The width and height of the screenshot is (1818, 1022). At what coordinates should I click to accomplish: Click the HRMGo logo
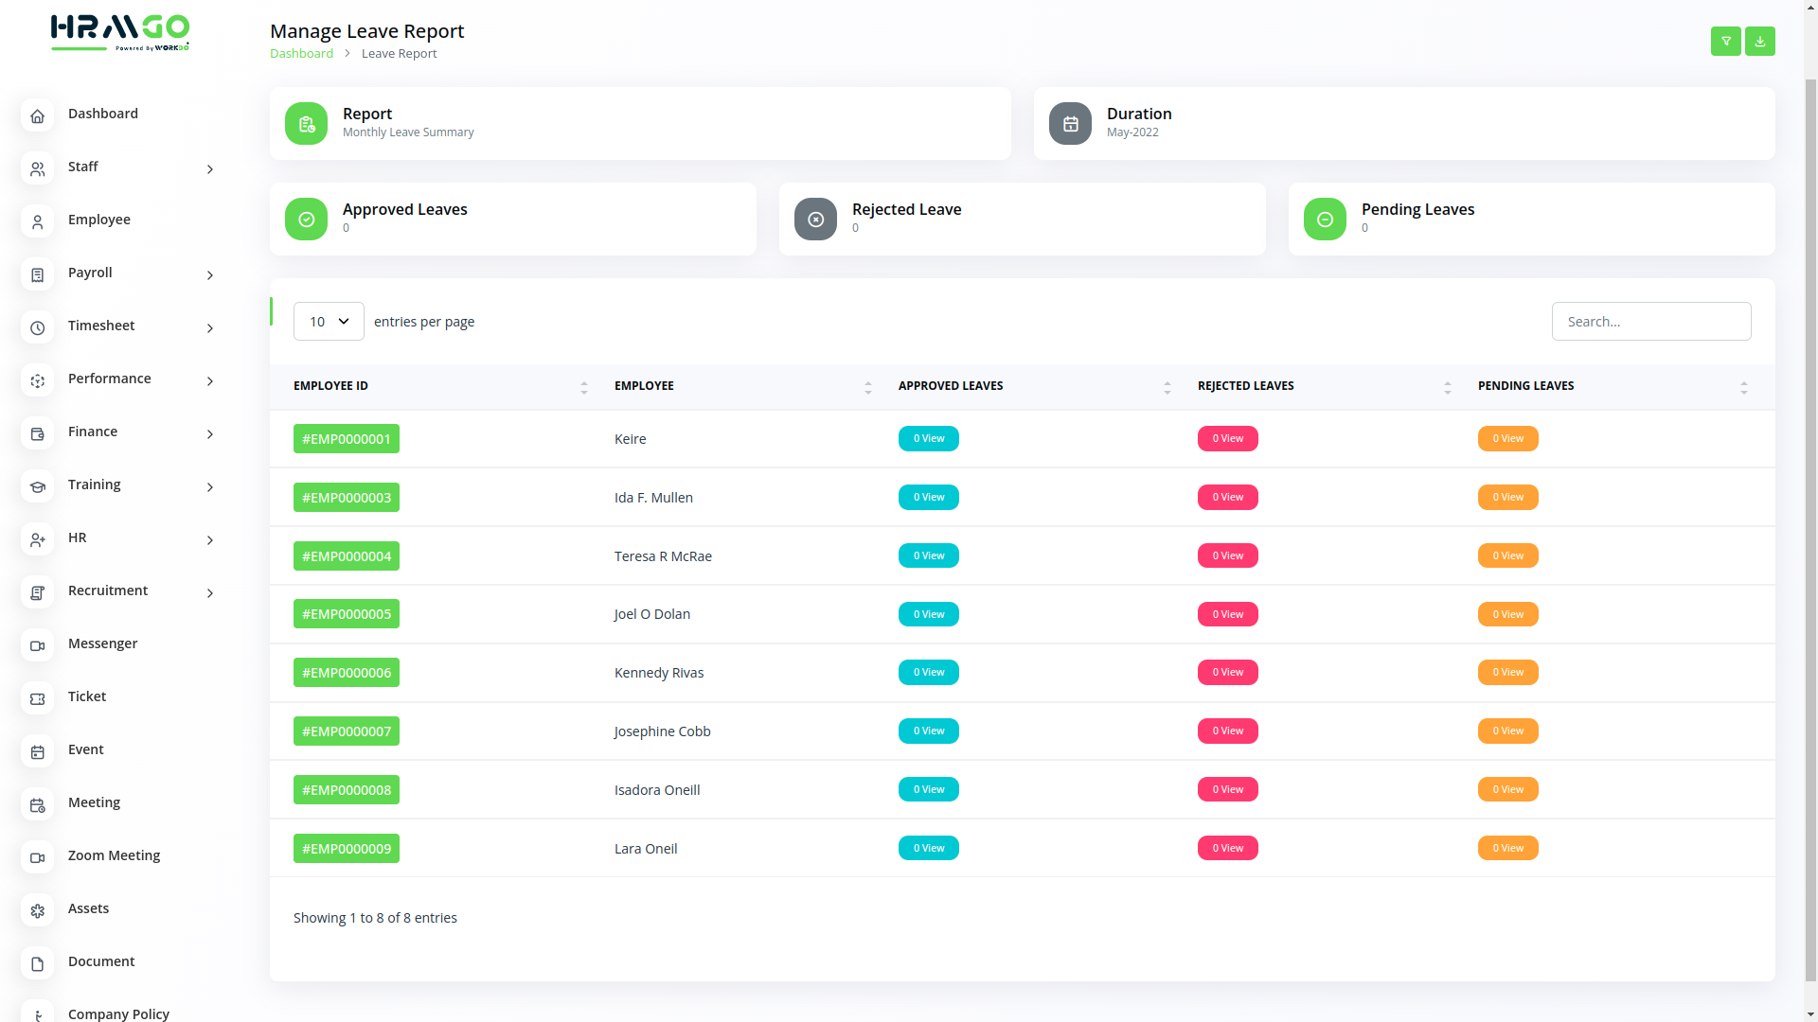click(x=119, y=32)
